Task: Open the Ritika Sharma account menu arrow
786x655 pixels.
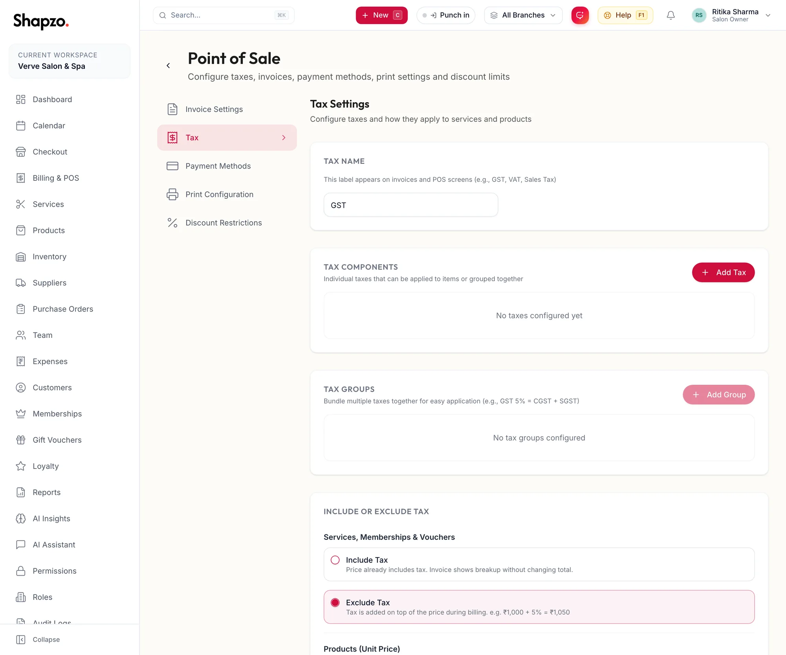Action: point(768,15)
